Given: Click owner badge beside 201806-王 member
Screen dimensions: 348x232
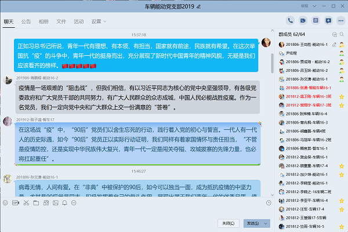Looking at the screenshot, I should (x=342, y=45).
